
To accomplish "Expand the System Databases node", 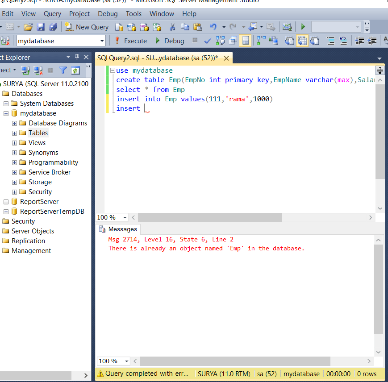I will pyautogui.click(x=6, y=104).
